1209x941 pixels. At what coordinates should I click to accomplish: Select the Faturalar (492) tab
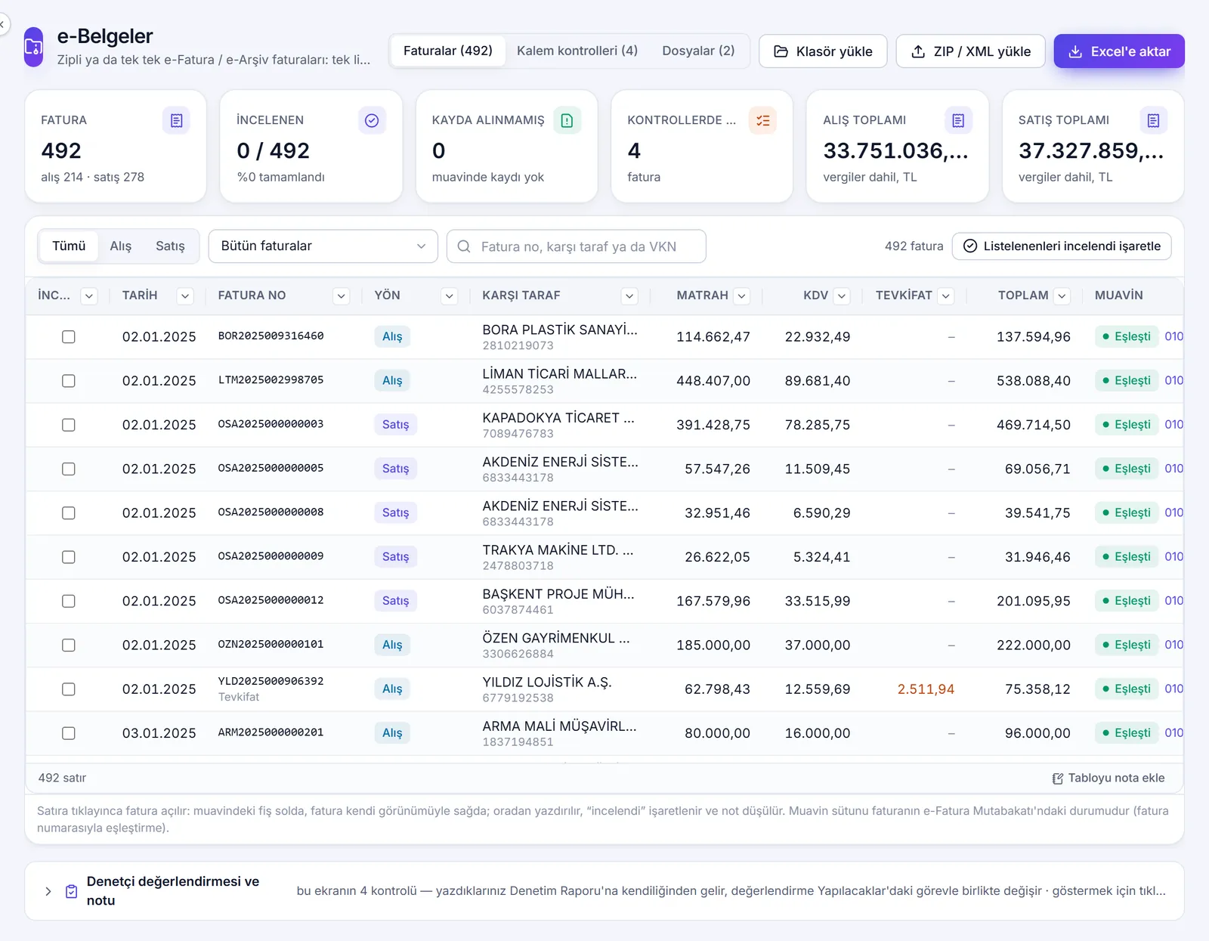coord(448,51)
